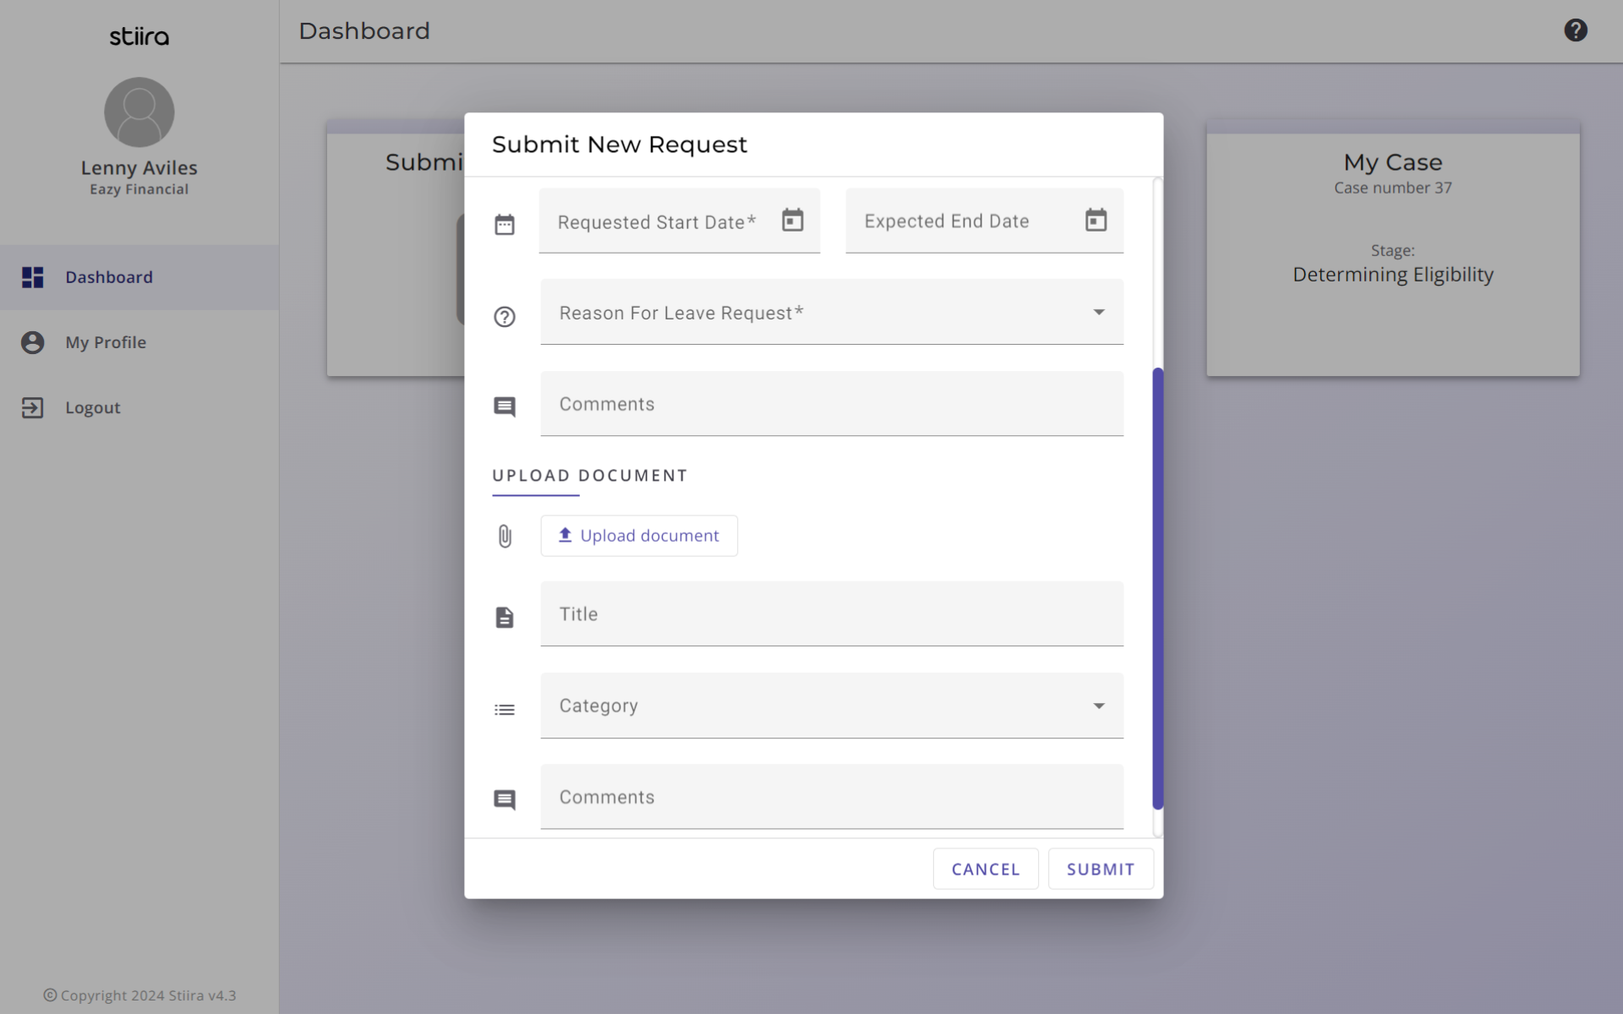
Task: Expand the Category dropdown
Action: (1098, 706)
